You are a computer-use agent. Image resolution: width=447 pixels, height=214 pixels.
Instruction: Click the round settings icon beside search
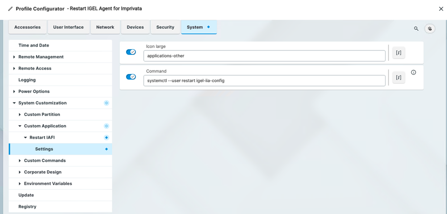coord(429,29)
